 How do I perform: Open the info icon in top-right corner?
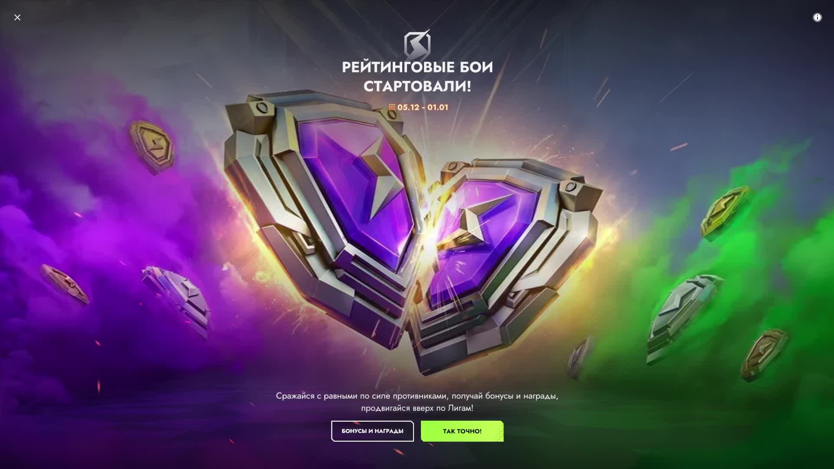point(817,17)
